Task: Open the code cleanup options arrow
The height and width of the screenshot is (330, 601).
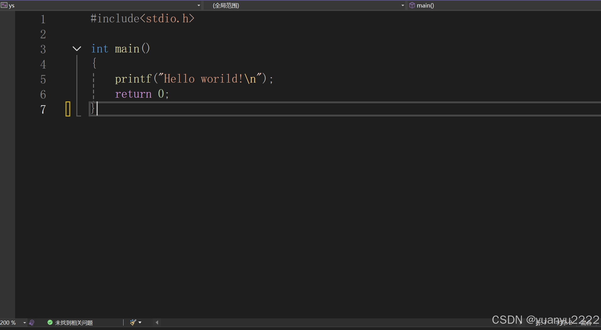Action: 140,322
